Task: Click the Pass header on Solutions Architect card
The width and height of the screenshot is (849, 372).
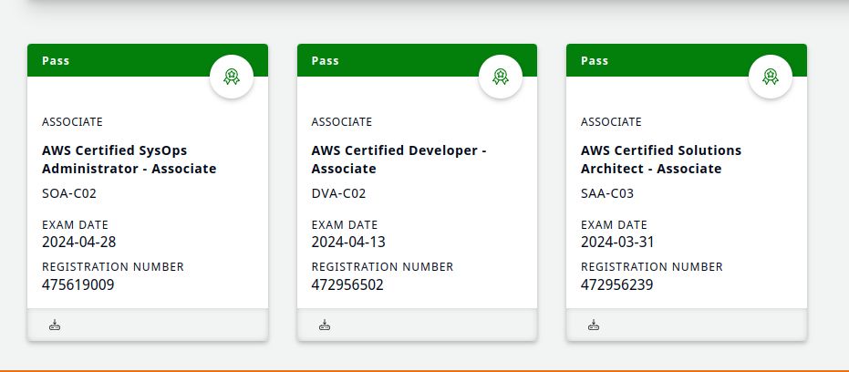Action: click(595, 61)
